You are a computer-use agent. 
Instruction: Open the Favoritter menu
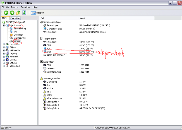(25, 7)
